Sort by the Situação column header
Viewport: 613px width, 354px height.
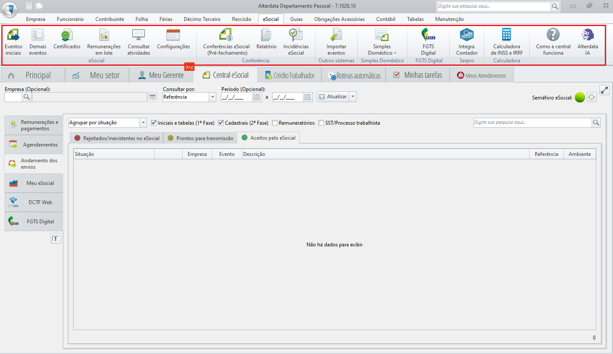click(x=114, y=154)
